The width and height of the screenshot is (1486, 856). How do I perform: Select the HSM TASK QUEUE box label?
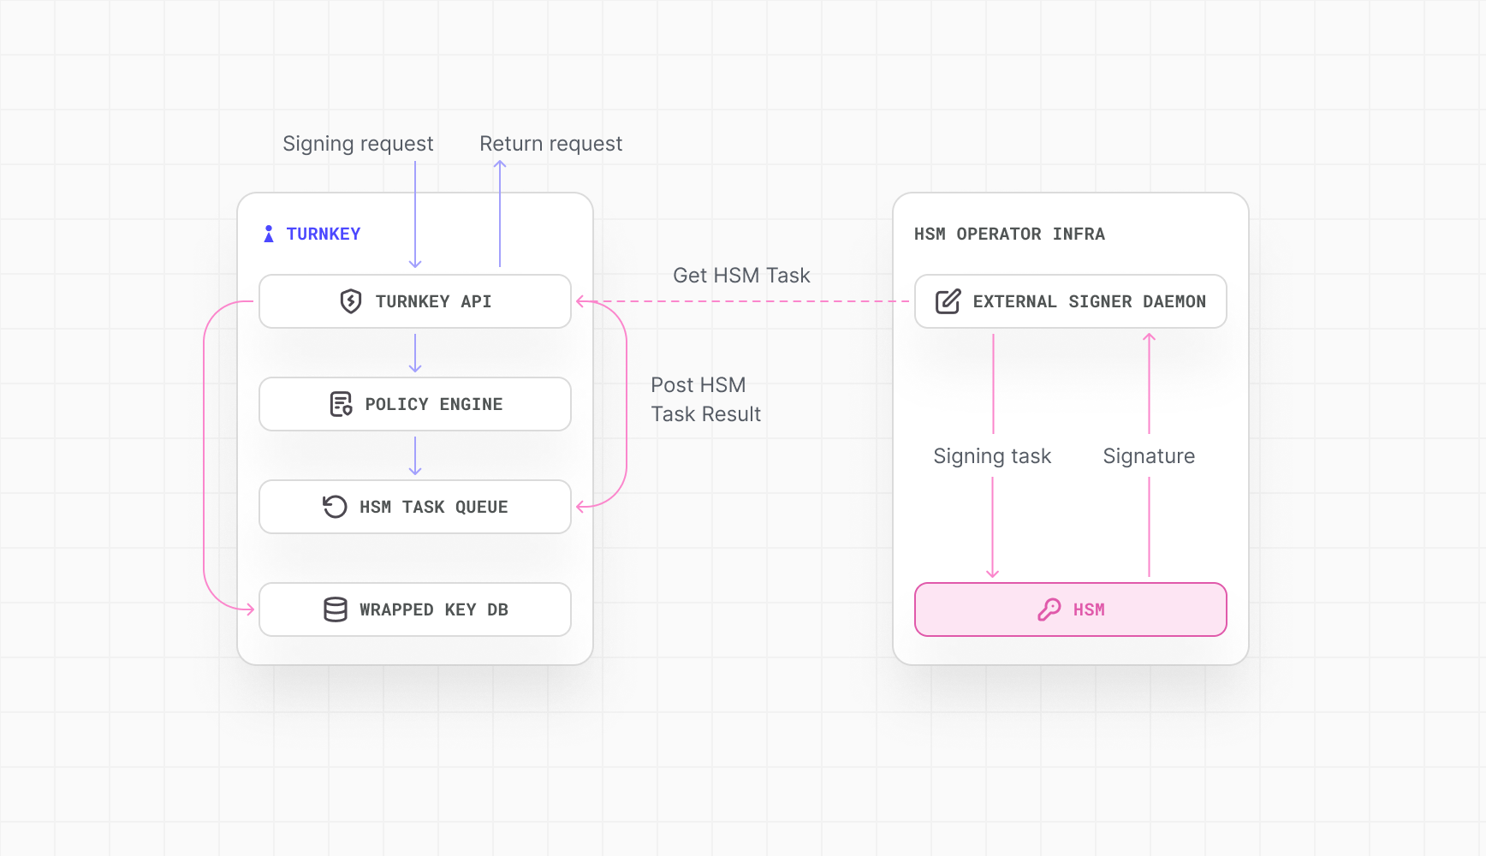434,507
